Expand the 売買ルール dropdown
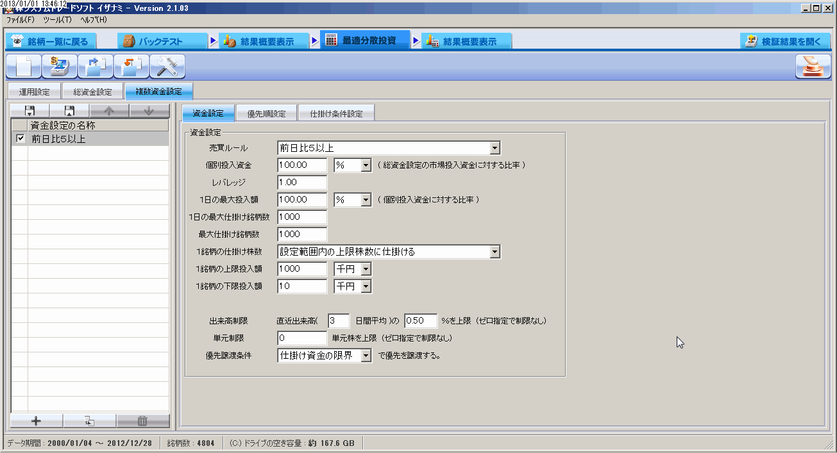This screenshot has height=453, width=837. pos(495,148)
